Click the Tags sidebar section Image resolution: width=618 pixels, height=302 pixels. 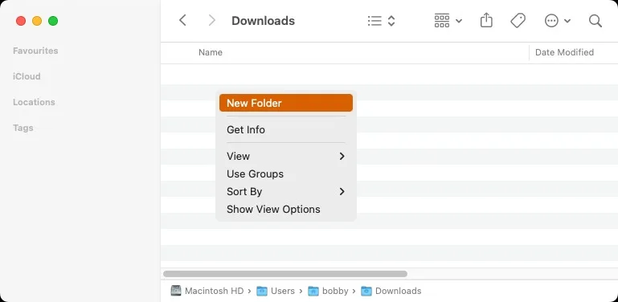23,128
